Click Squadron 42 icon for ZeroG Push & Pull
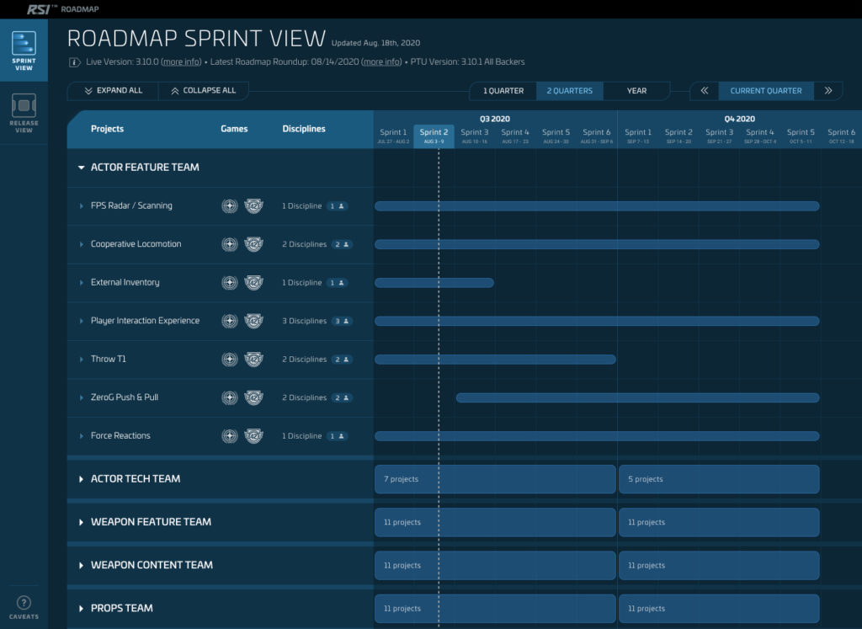This screenshot has height=629, width=862. click(253, 397)
